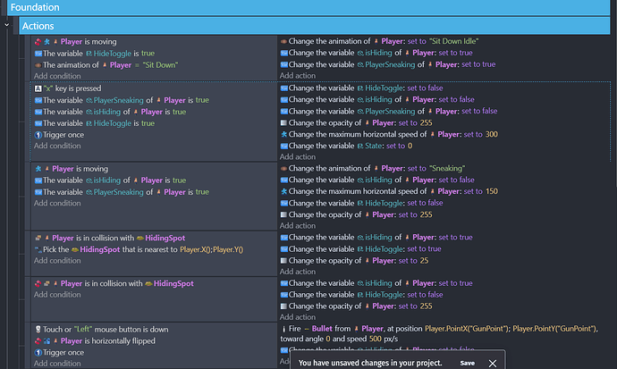
Task: Dismiss the unsaved changes notification
Action: point(494,363)
